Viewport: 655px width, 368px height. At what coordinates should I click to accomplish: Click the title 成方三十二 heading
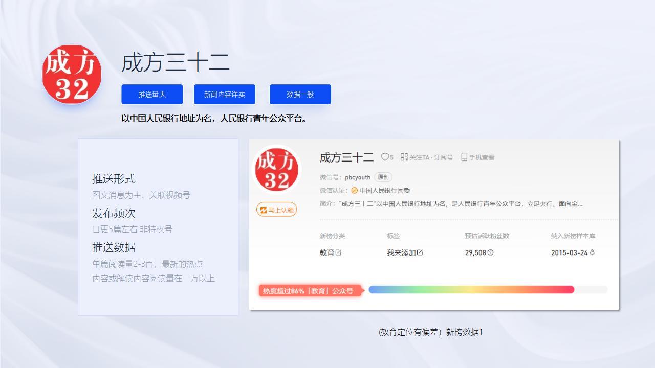tap(176, 63)
